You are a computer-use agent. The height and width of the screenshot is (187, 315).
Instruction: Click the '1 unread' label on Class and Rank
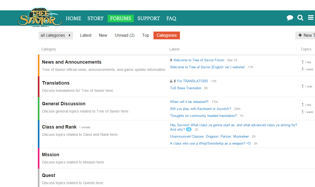pyautogui.click(x=85, y=127)
